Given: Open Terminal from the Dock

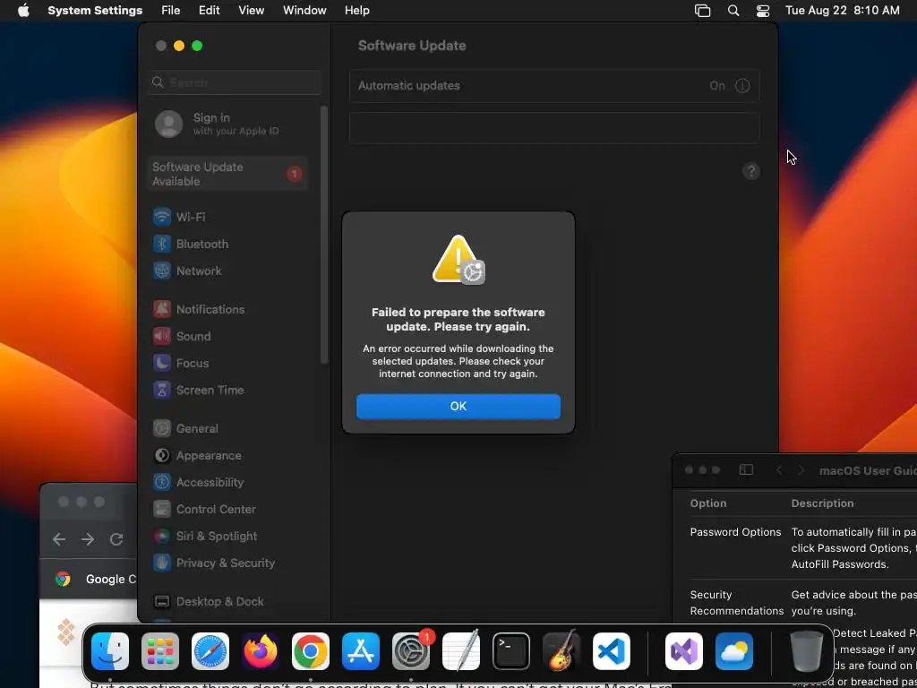Looking at the screenshot, I should coord(511,651).
